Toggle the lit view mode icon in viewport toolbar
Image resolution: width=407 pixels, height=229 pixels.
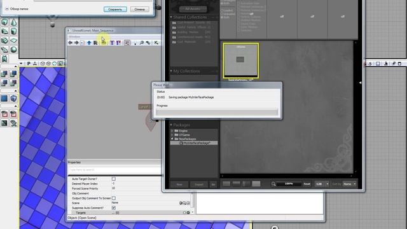[61, 64]
